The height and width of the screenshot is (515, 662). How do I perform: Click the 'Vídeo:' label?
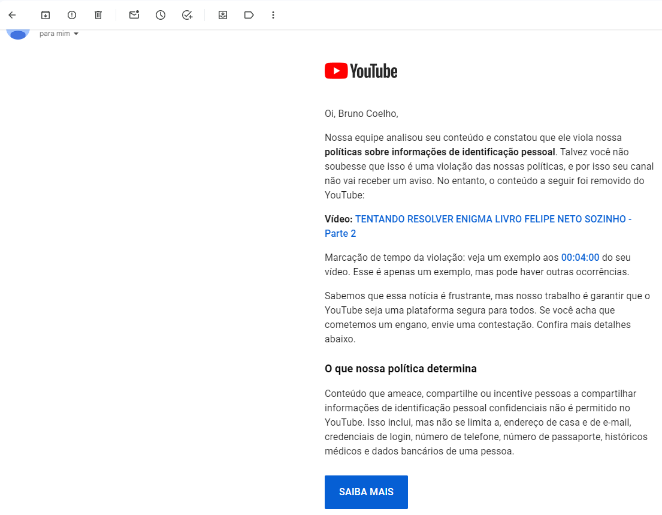pyautogui.click(x=338, y=219)
